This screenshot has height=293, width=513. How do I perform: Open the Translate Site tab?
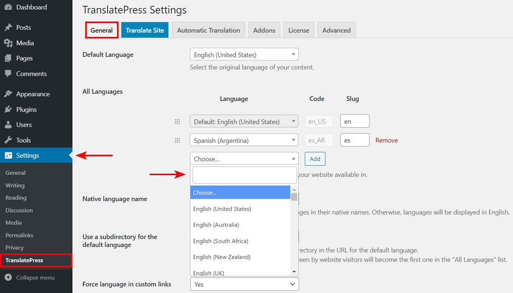point(145,30)
